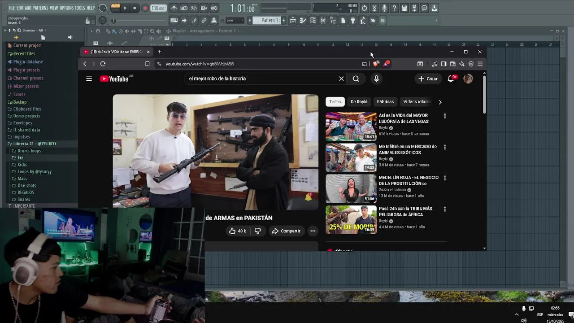Clear the YouTube search text
The width and height of the screenshot is (574, 323).
coord(341,79)
